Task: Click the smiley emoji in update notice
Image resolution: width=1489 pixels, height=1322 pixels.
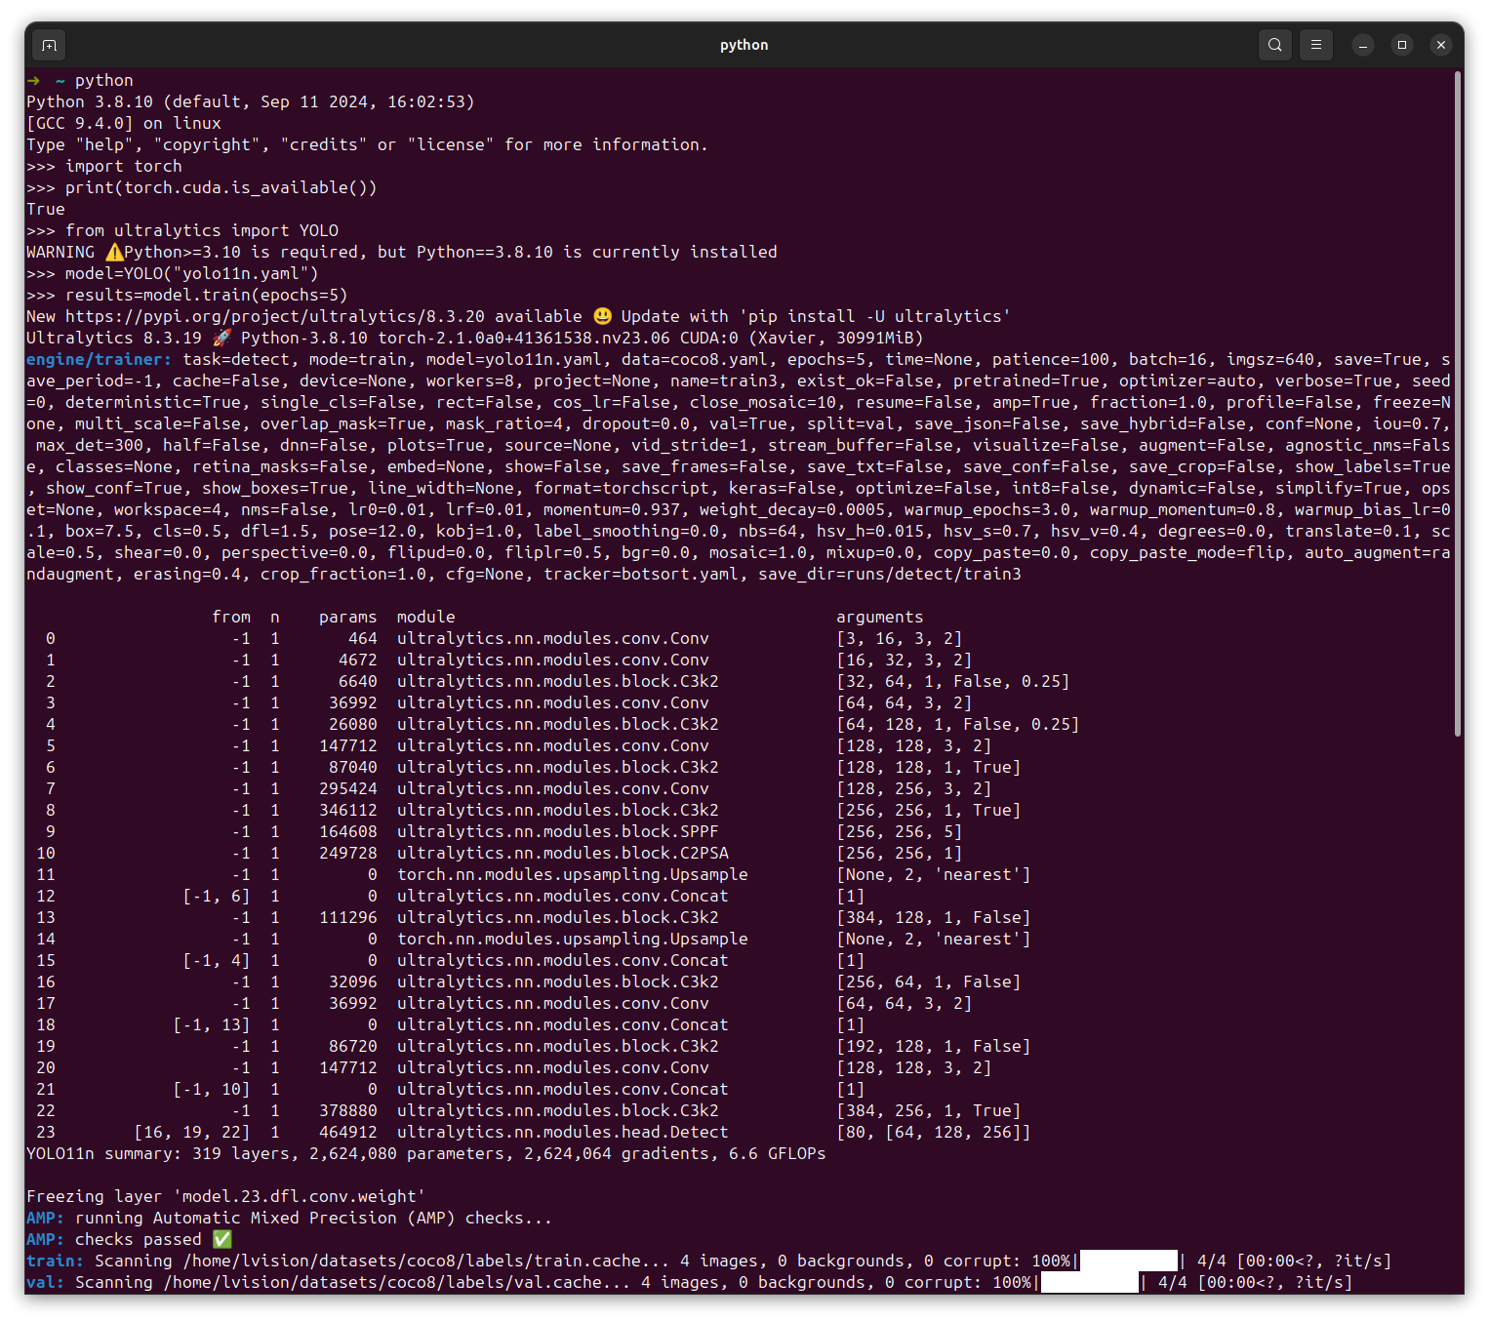Action: point(602,316)
